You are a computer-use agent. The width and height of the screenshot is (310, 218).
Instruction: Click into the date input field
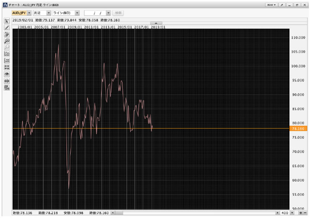pyautogui.click(x=95, y=13)
